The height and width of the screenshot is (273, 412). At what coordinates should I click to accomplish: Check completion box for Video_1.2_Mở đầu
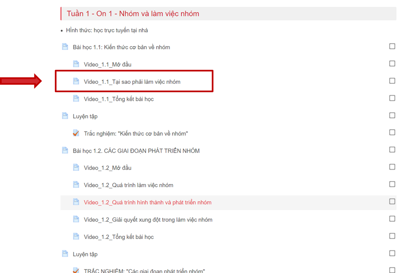[392, 167]
